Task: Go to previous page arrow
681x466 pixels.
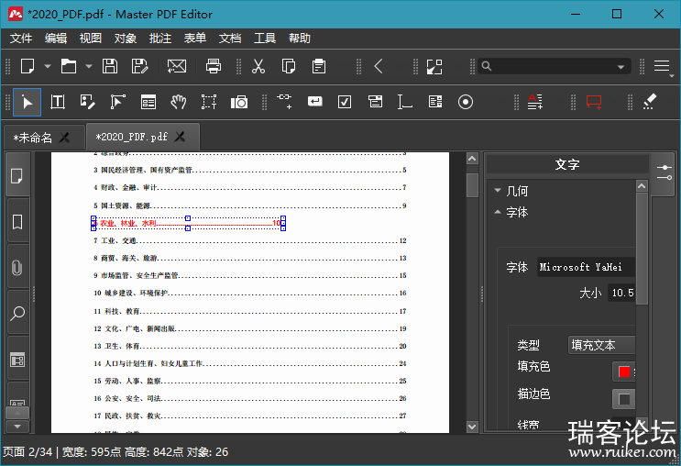Action: coord(379,67)
